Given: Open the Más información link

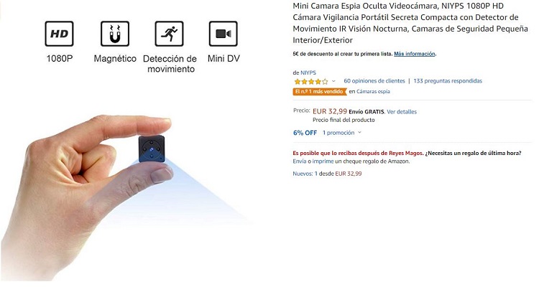Looking at the screenshot, I should click(x=415, y=54).
